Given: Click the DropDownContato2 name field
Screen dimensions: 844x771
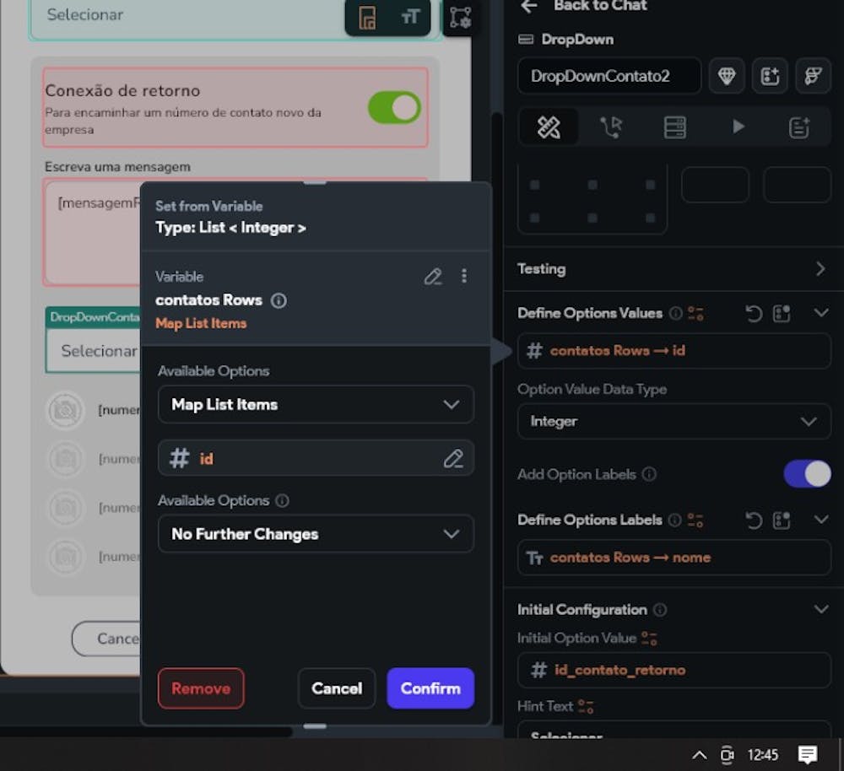Looking at the screenshot, I should point(609,76).
